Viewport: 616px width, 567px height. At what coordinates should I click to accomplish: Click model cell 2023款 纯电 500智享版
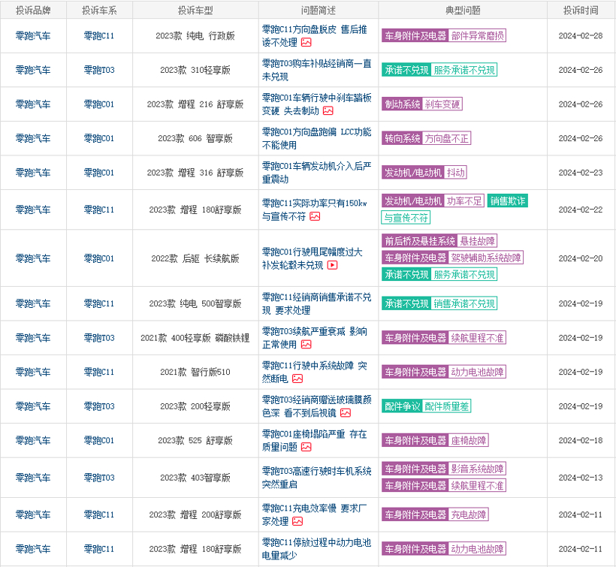point(195,303)
